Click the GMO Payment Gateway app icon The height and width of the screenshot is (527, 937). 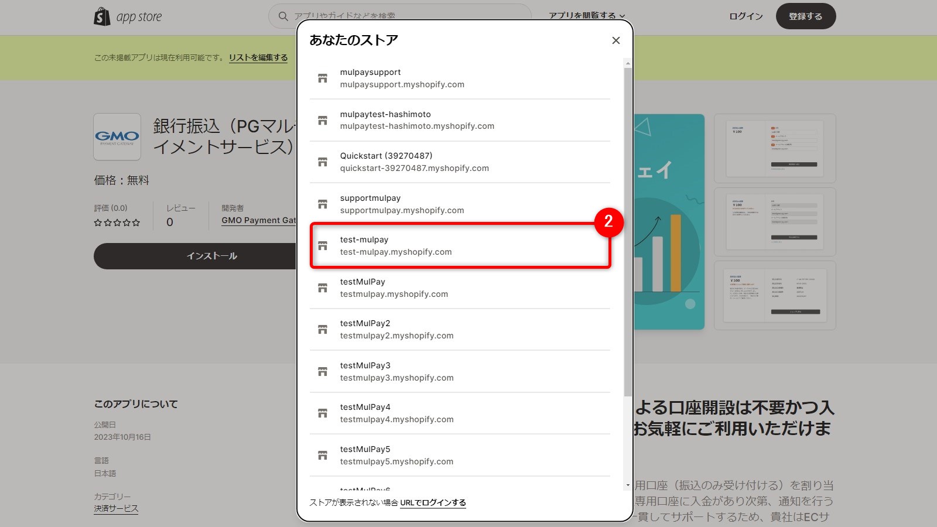[117, 137]
